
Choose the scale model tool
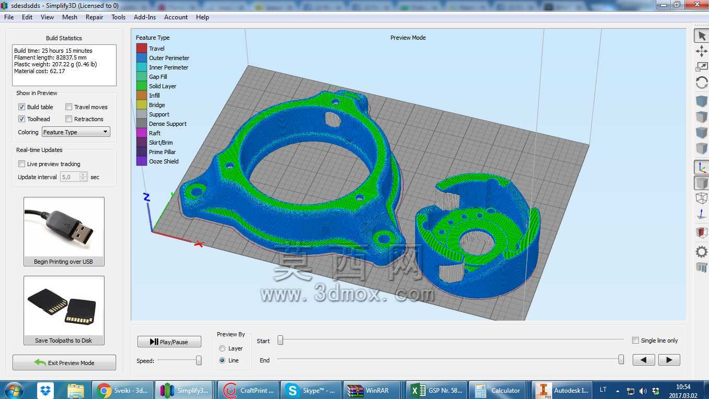[701, 67]
